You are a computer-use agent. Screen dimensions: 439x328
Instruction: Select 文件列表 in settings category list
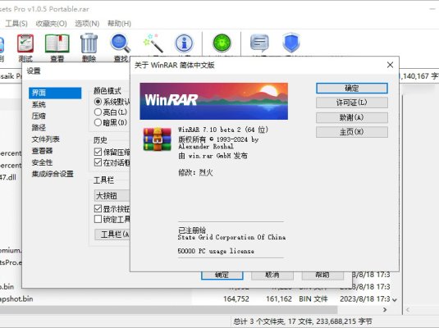click(46, 139)
